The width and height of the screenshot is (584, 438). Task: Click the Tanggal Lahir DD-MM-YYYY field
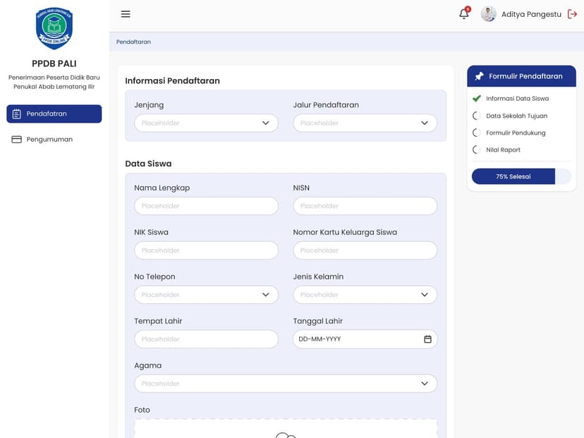click(x=365, y=339)
